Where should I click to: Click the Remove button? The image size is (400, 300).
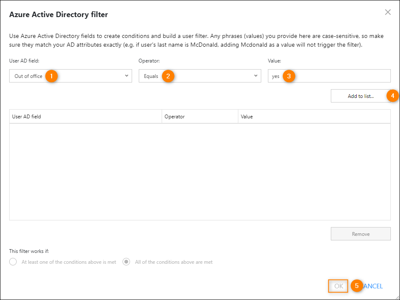pyautogui.click(x=360, y=234)
